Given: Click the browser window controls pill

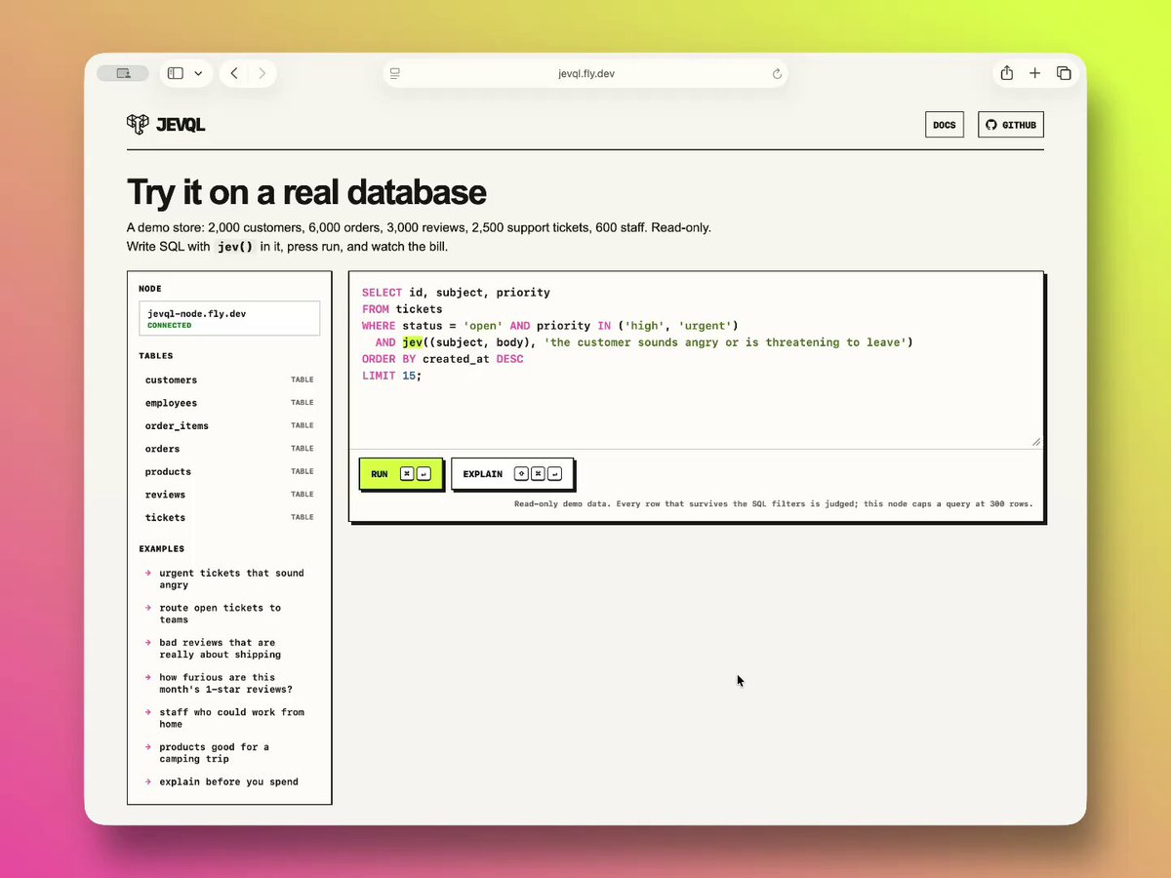Looking at the screenshot, I should [123, 73].
